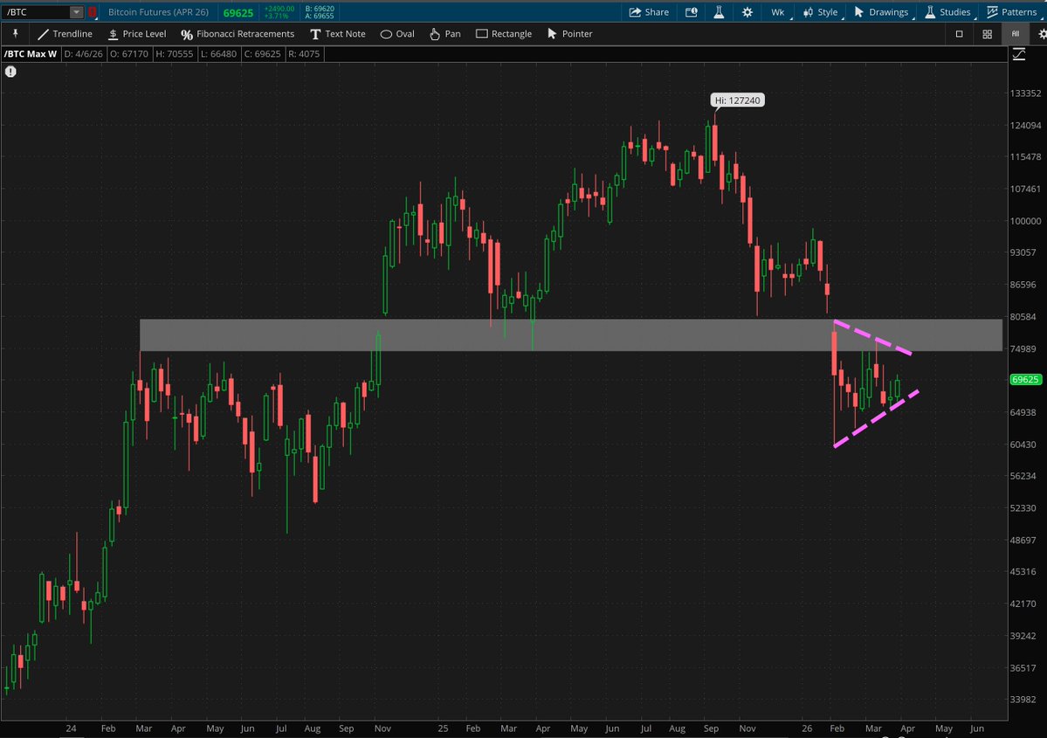Screen dimensions: 1047x738
Task: Select the Trendline drawing tool
Action: 65,34
